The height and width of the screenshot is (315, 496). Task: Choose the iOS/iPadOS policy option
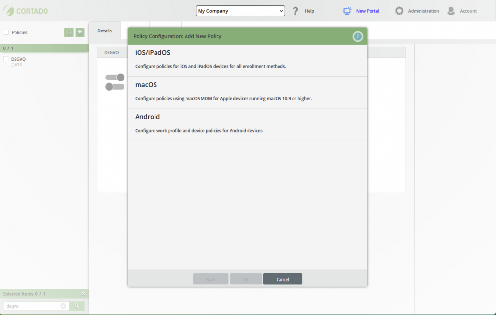(x=247, y=60)
